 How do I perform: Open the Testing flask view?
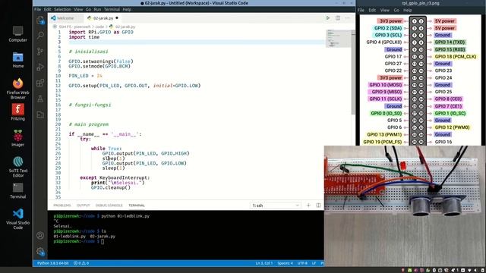pos(40,99)
